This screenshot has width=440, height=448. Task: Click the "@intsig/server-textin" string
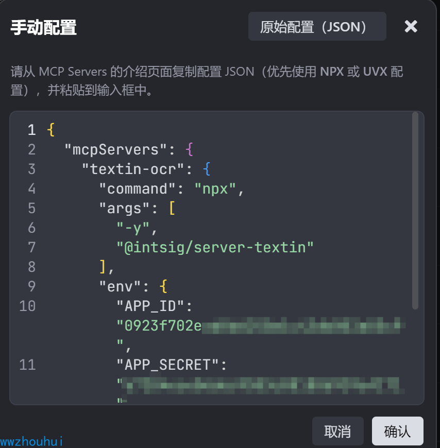point(215,248)
